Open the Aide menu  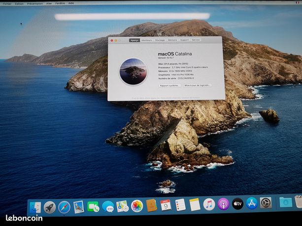pos(71,3)
